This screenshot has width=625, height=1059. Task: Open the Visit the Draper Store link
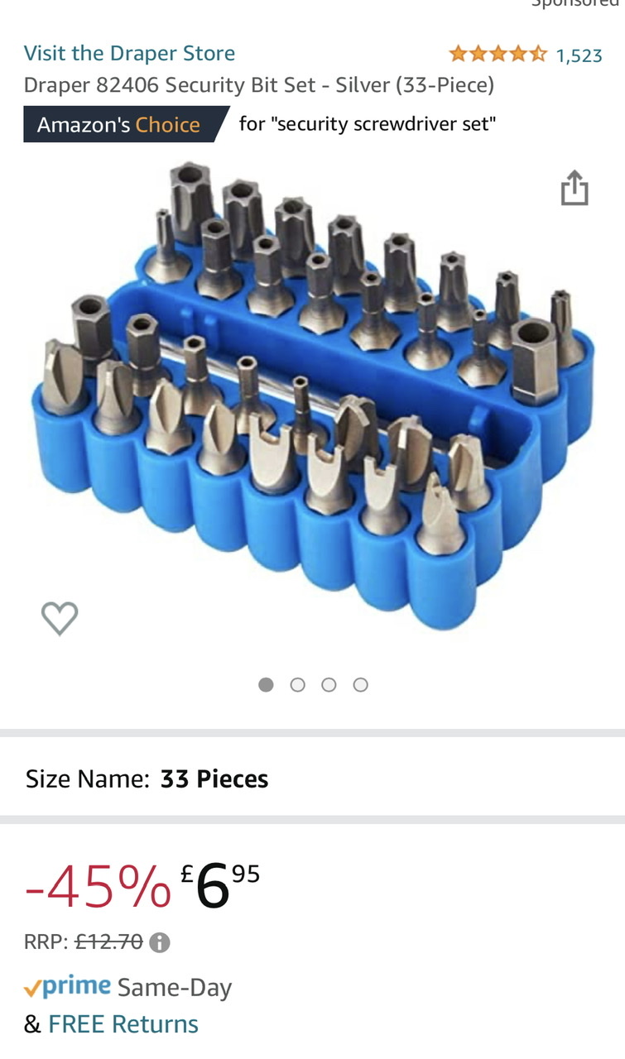(129, 53)
